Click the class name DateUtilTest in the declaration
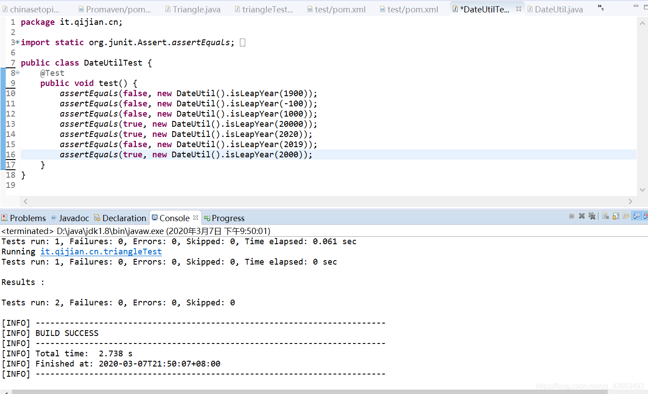Viewport: 648px width, 394px height. 113,62
